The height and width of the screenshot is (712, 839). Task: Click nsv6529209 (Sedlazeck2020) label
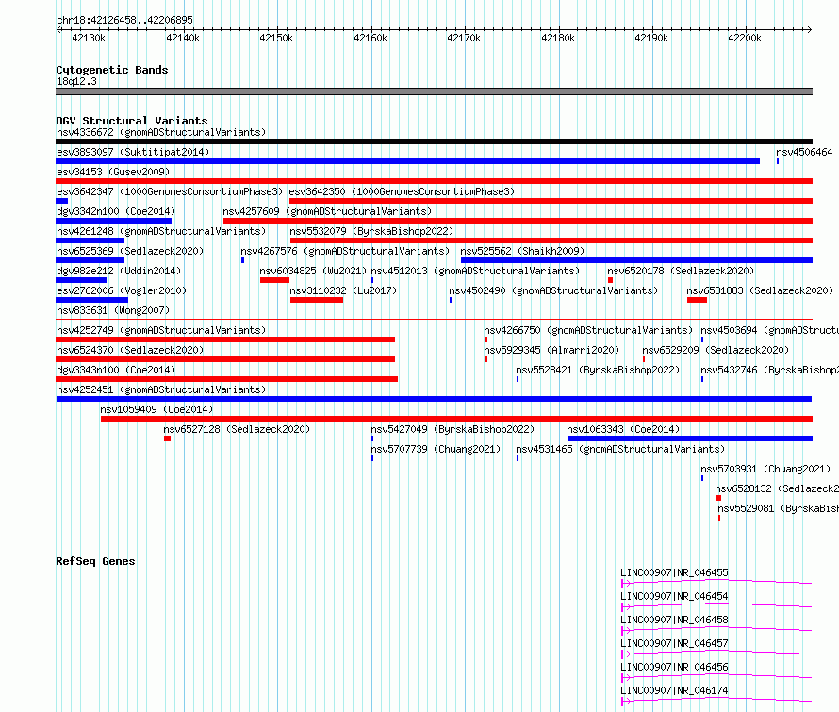pyautogui.click(x=716, y=350)
